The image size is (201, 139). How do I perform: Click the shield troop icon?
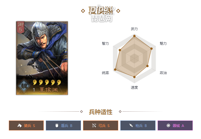click(x=57, y=125)
